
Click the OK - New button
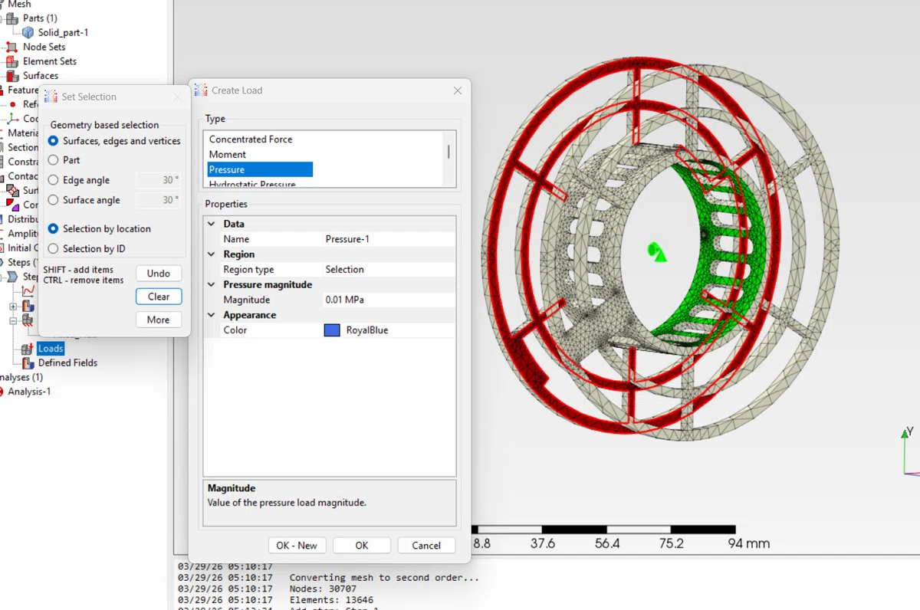(297, 545)
